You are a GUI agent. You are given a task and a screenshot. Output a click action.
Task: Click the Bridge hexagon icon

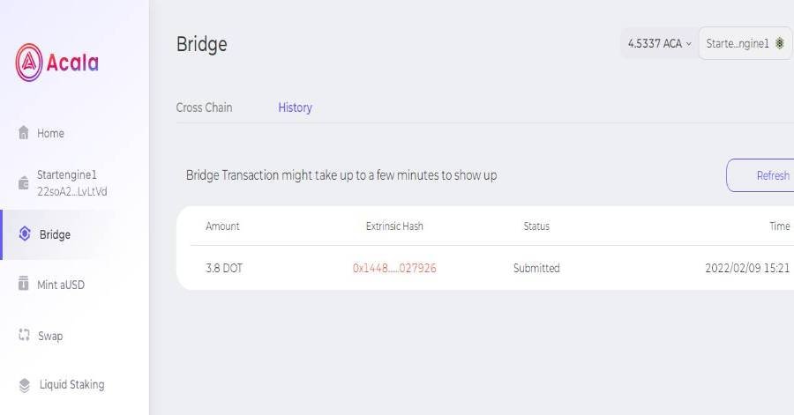[25, 233]
